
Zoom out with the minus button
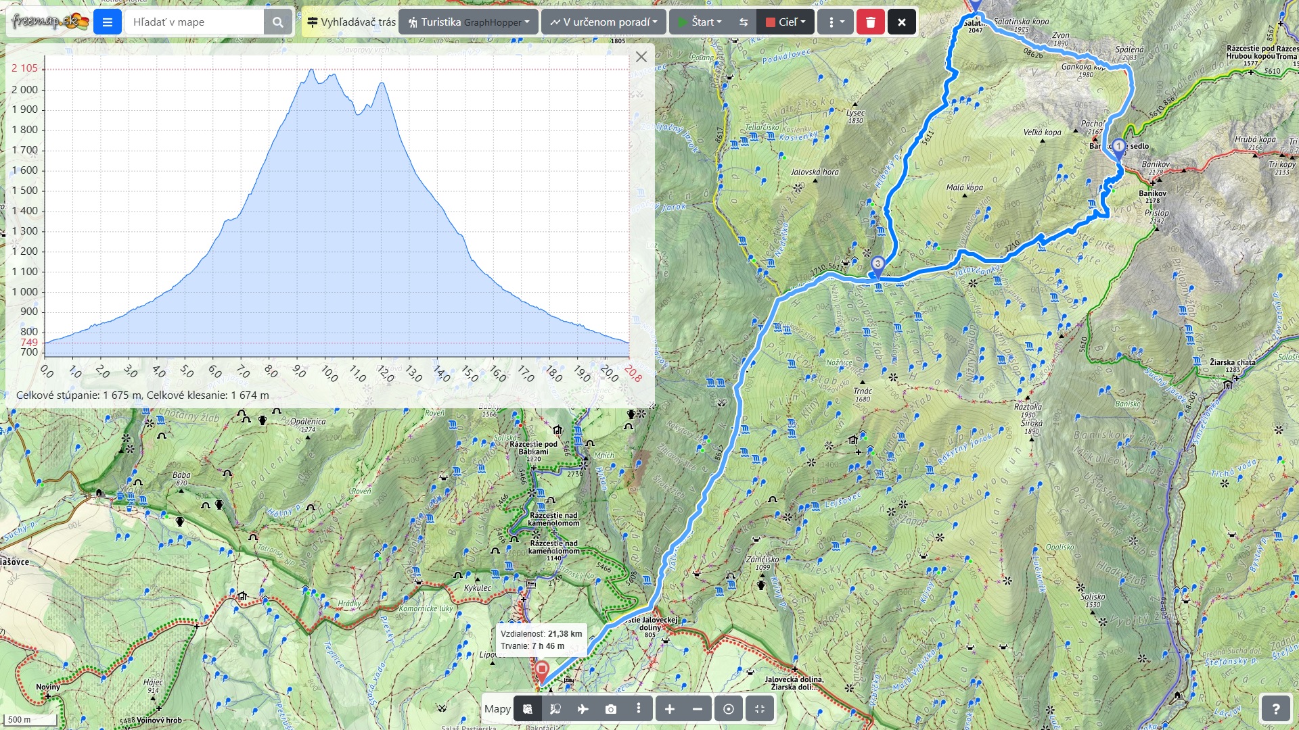pyautogui.click(x=698, y=709)
